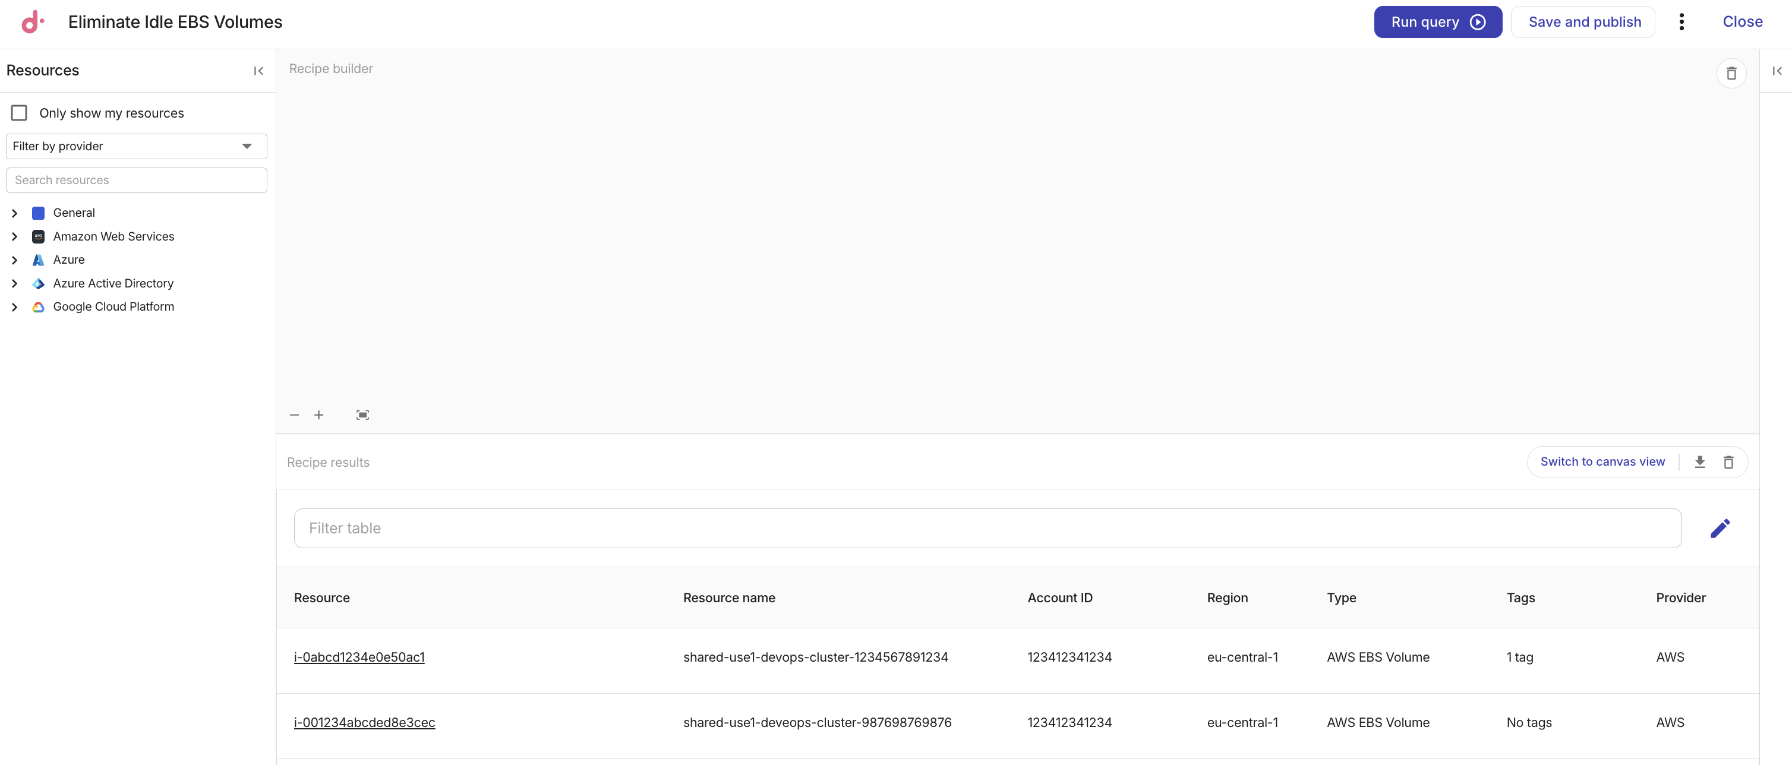
Task: Click the Type column header
Action: [1341, 598]
